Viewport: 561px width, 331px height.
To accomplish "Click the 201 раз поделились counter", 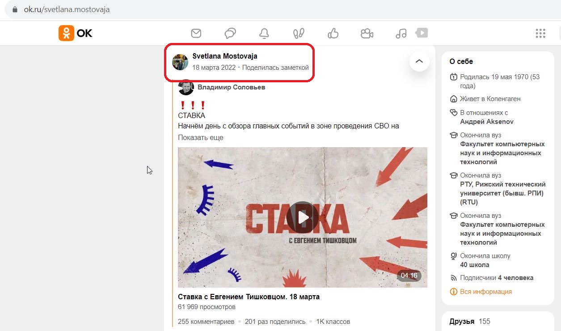I will [x=275, y=322].
